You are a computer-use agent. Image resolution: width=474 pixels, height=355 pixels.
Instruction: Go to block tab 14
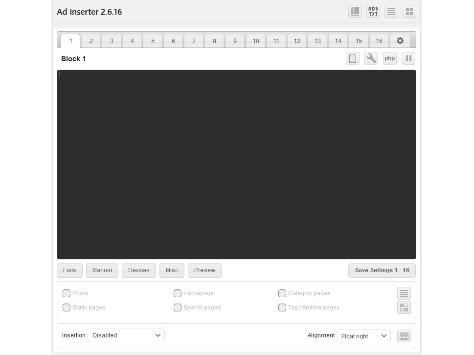point(338,41)
